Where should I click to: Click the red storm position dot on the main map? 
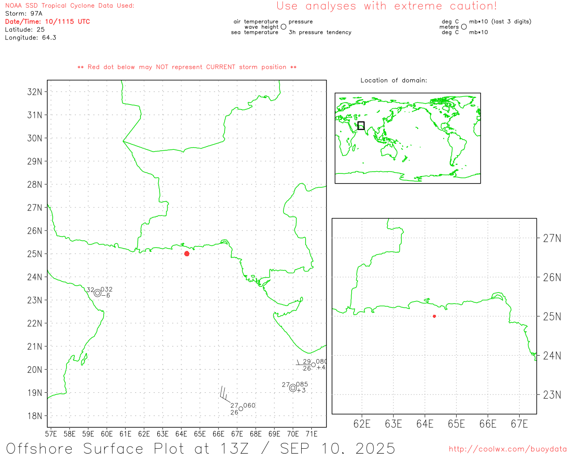[186, 254]
